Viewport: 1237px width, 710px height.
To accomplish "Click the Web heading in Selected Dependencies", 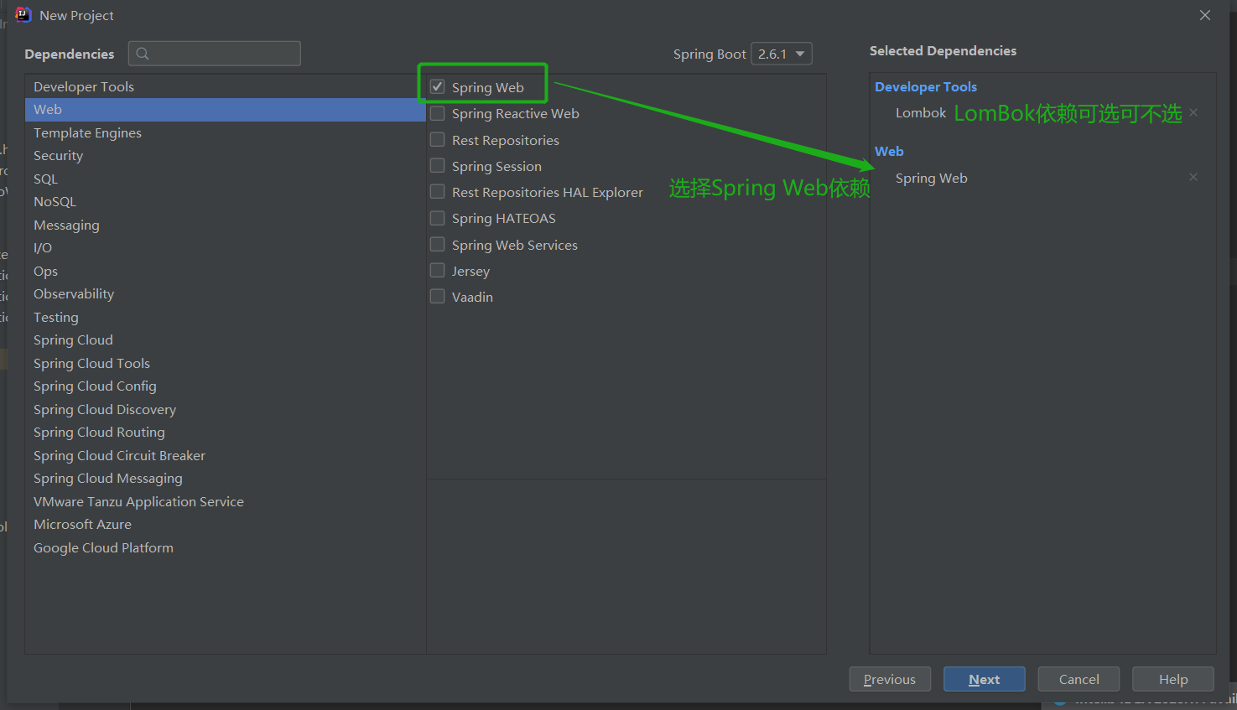I will [889, 151].
